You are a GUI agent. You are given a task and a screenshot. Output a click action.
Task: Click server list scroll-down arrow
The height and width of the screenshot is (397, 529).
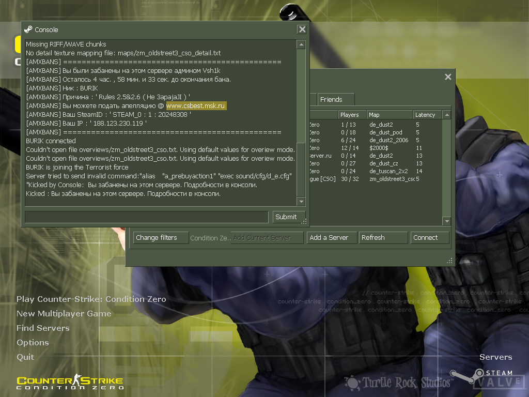pyautogui.click(x=447, y=221)
